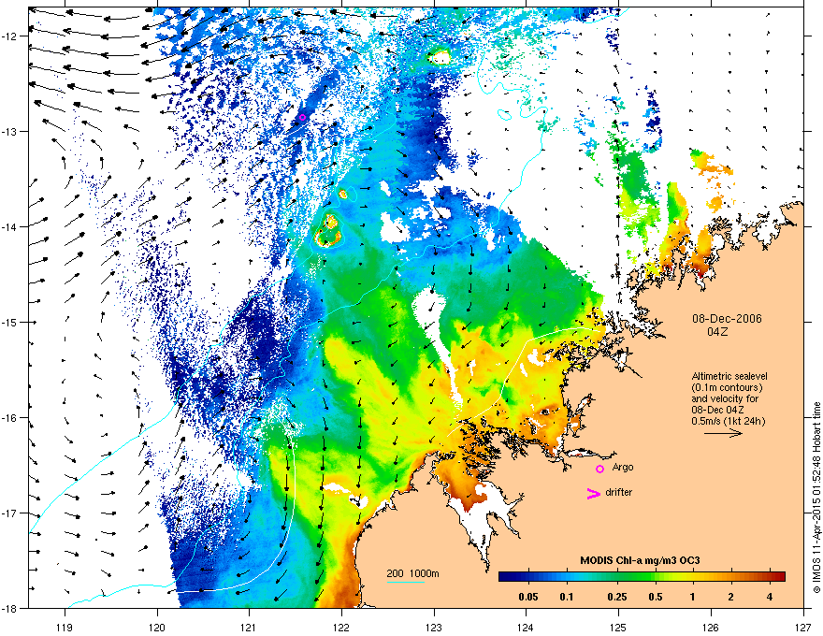Click longitude axis label 121
This screenshot has height=636, width=823.
click(x=250, y=627)
